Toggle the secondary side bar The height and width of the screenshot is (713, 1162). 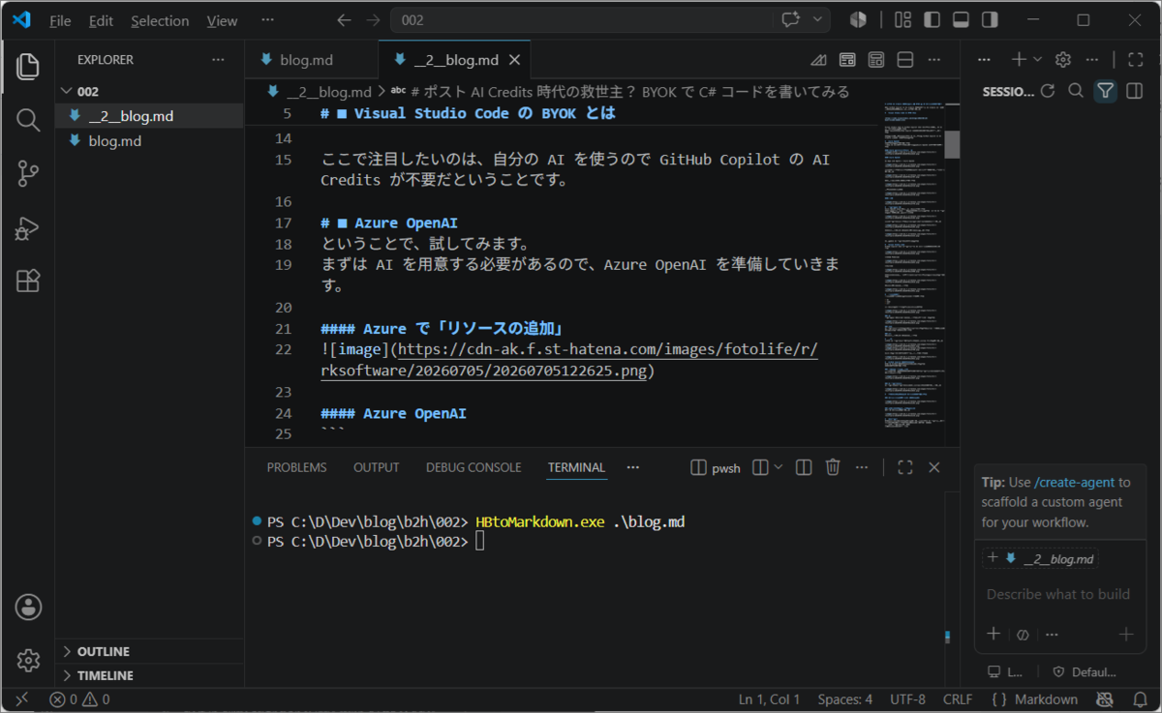[x=990, y=20]
